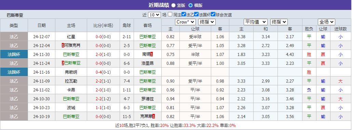Screen dimensions: 352x130
Task: Click the red card badge beside 阿雅克肖
Action: (63, 45)
